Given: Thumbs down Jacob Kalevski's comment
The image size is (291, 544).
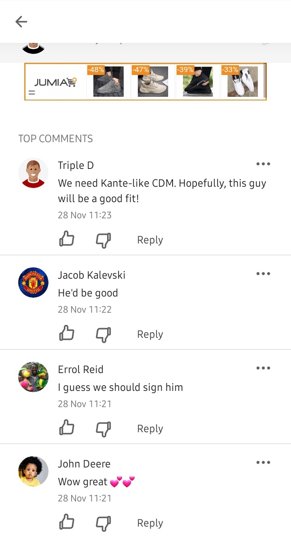Looking at the screenshot, I should [x=103, y=335].
